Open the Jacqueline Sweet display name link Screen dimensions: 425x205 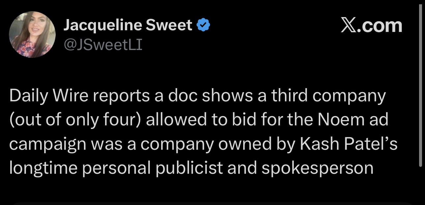pyautogui.click(x=127, y=25)
